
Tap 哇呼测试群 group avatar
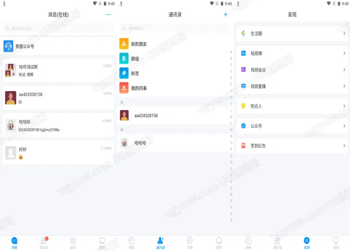(11, 71)
